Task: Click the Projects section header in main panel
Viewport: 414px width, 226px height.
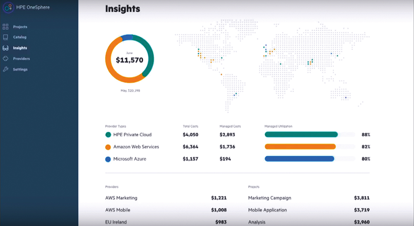Action: click(x=254, y=187)
